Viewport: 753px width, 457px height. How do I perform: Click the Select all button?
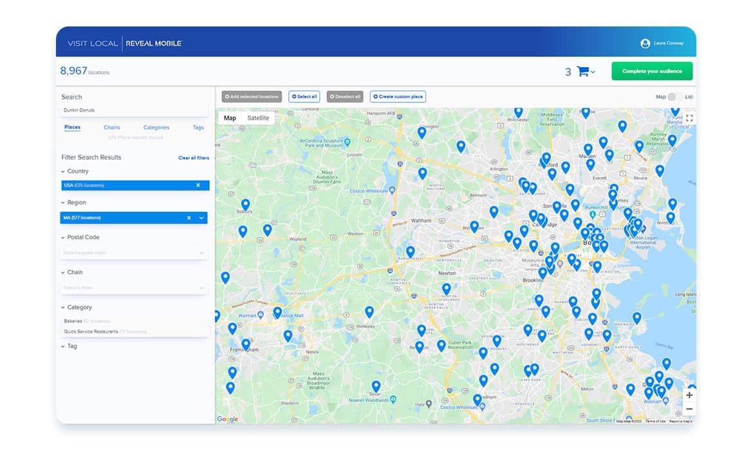click(304, 97)
